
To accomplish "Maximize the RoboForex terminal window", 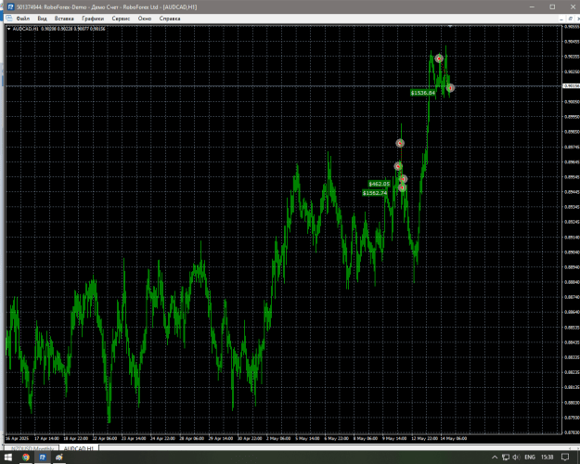I will point(552,7).
